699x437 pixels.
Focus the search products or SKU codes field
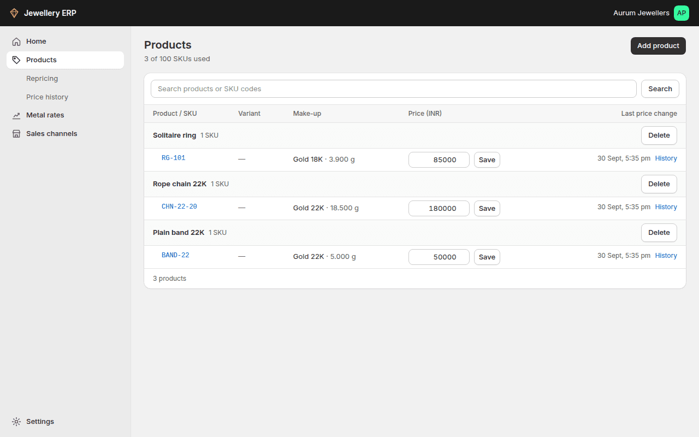(394, 89)
